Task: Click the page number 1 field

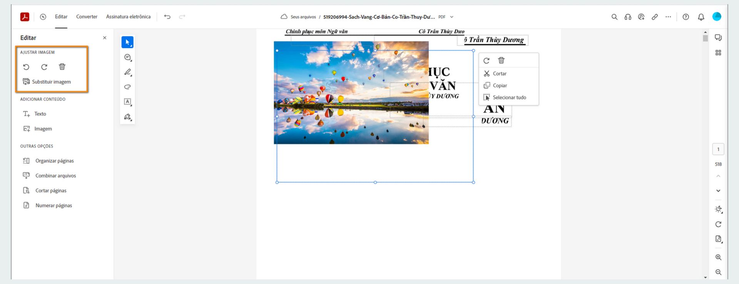Action: pos(718,149)
